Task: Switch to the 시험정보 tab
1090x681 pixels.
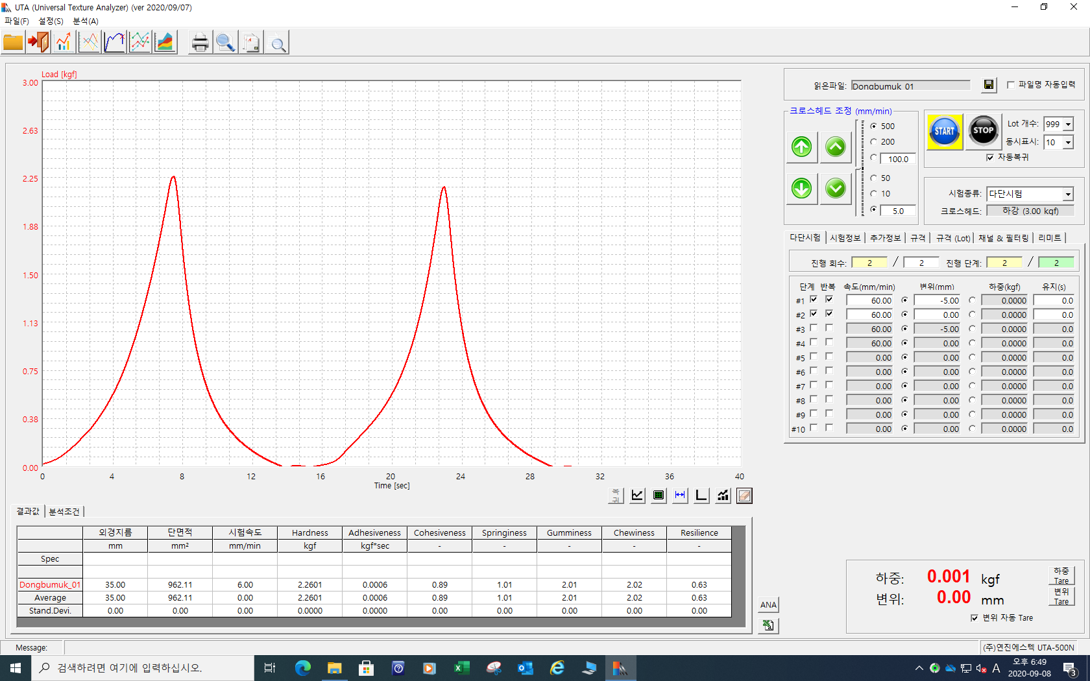Action: [x=845, y=238]
